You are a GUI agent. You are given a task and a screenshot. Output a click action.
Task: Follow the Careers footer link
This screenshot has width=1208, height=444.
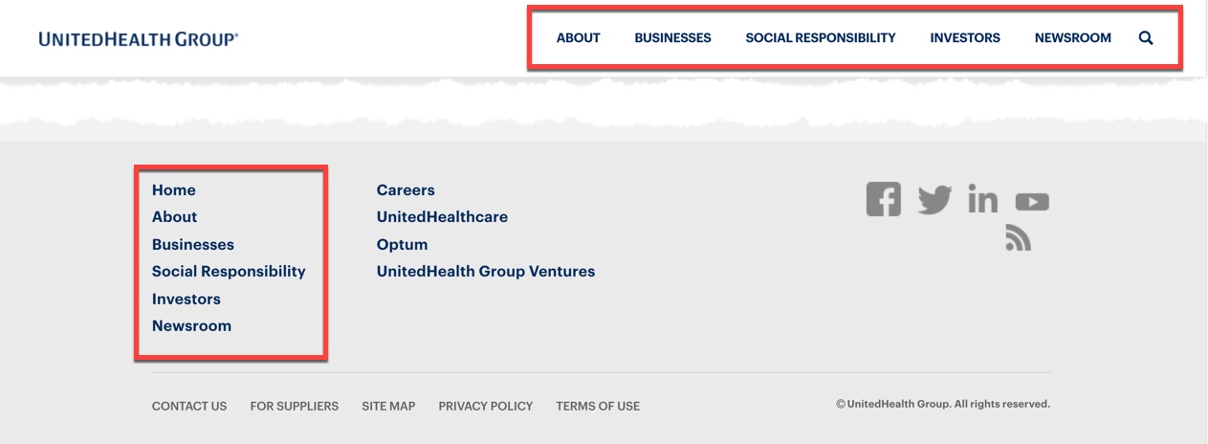click(x=406, y=190)
